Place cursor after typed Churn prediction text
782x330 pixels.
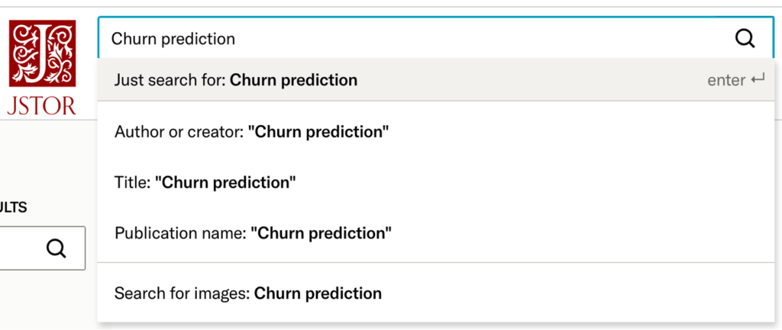pos(237,38)
